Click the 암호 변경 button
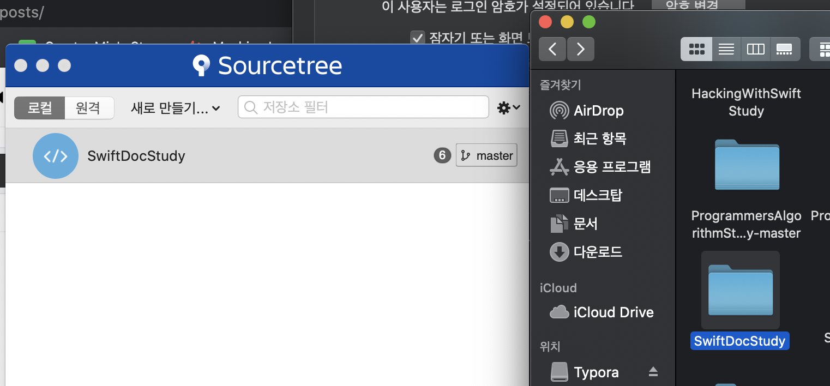The height and width of the screenshot is (386, 830). point(698,5)
